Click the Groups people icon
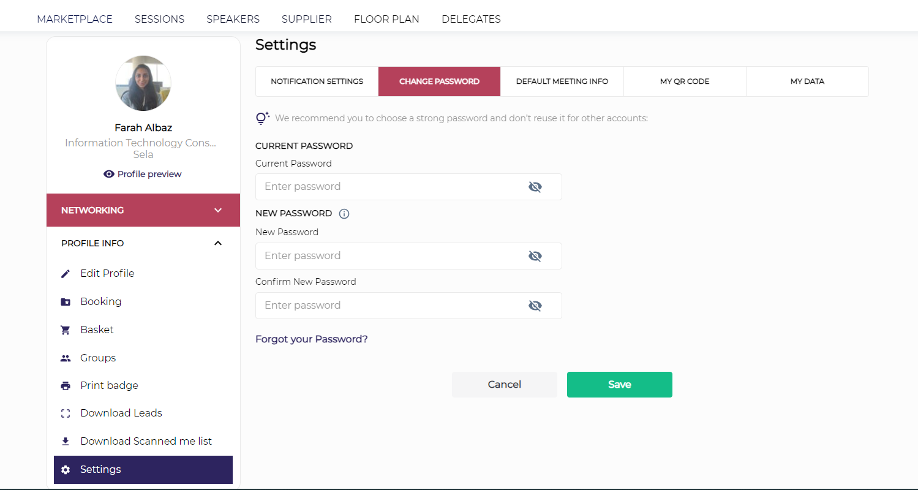The width and height of the screenshot is (918, 490). tap(66, 358)
